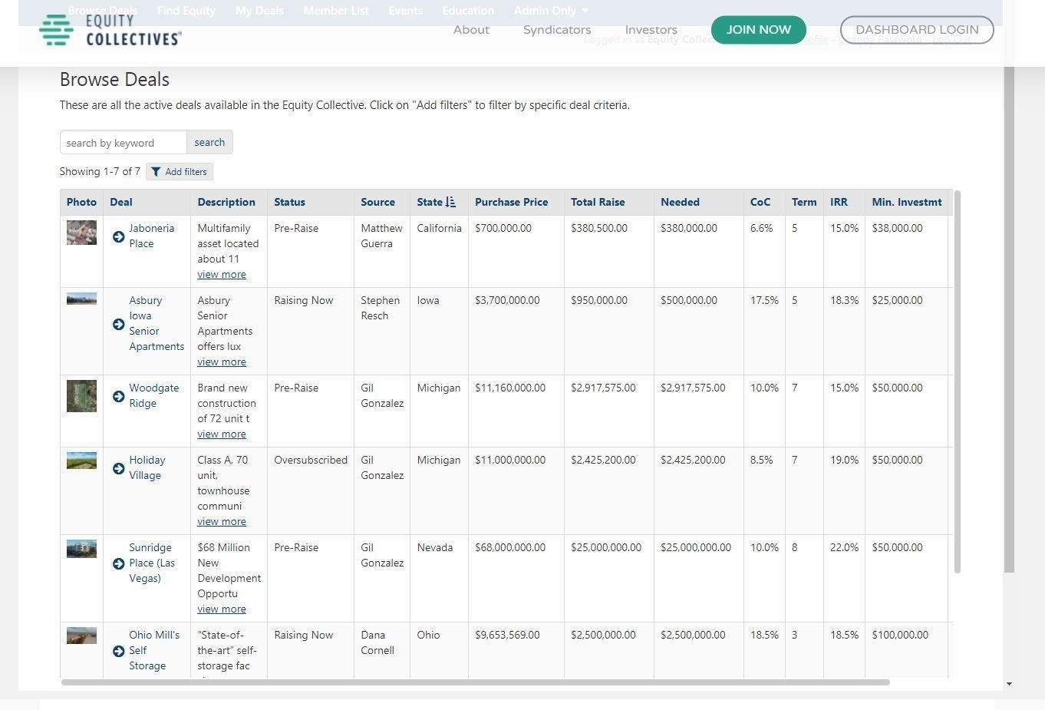Open the Woodgate Ridge photo thumbnail

click(x=81, y=396)
